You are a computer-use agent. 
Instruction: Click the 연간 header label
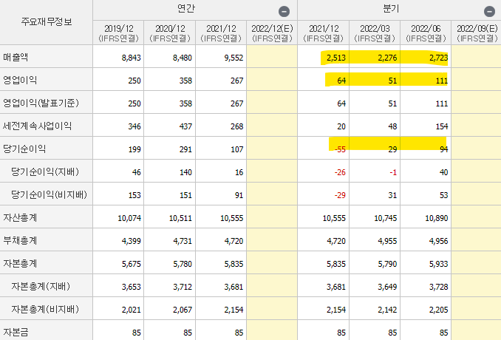[185, 9]
